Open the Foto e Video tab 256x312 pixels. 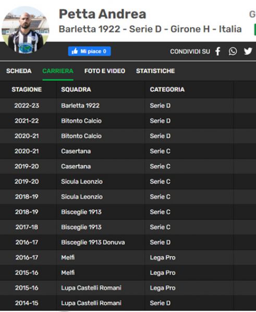[x=105, y=71]
